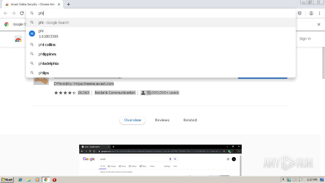Click the 24,063 ratings count
Screen dimensions: 325x183
[84, 93]
